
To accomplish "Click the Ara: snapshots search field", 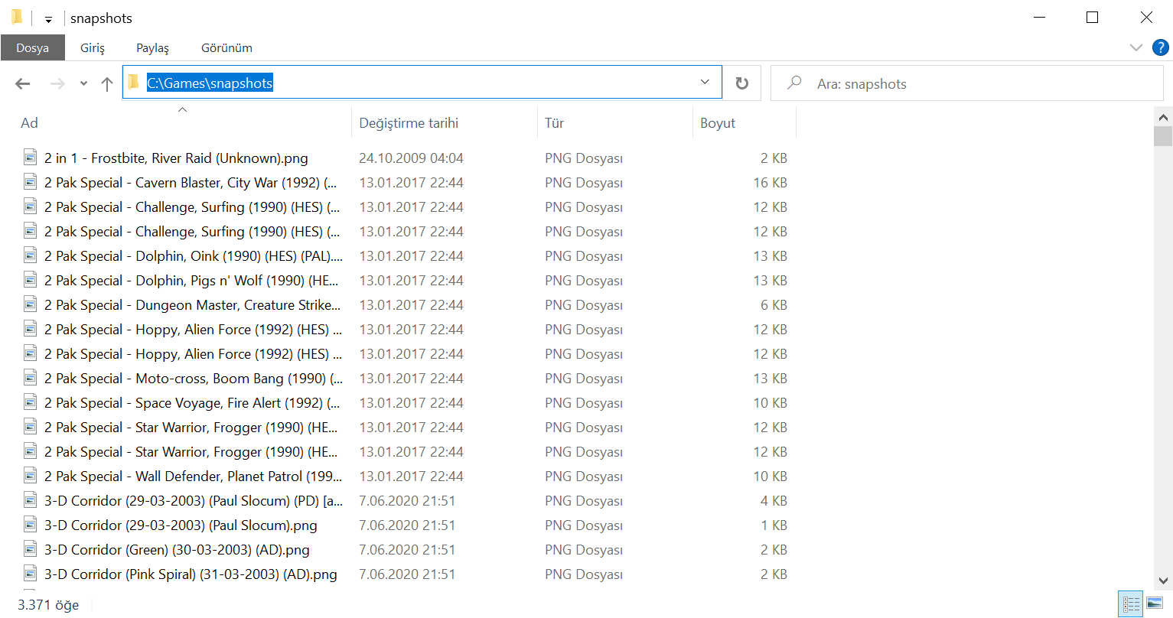I will [966, 83].
